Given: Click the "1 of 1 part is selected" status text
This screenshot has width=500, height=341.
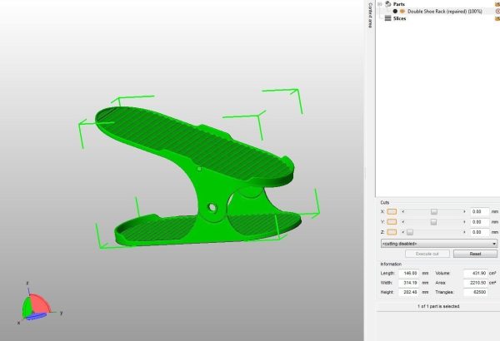Looking at the screenshot, I should pyautogui.click(x=438, y=306).
